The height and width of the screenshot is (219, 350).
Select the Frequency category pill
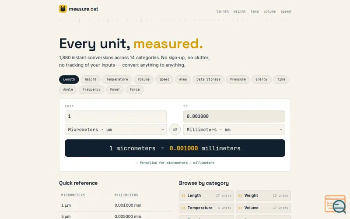pyautogui.click(x=91, y=89)
